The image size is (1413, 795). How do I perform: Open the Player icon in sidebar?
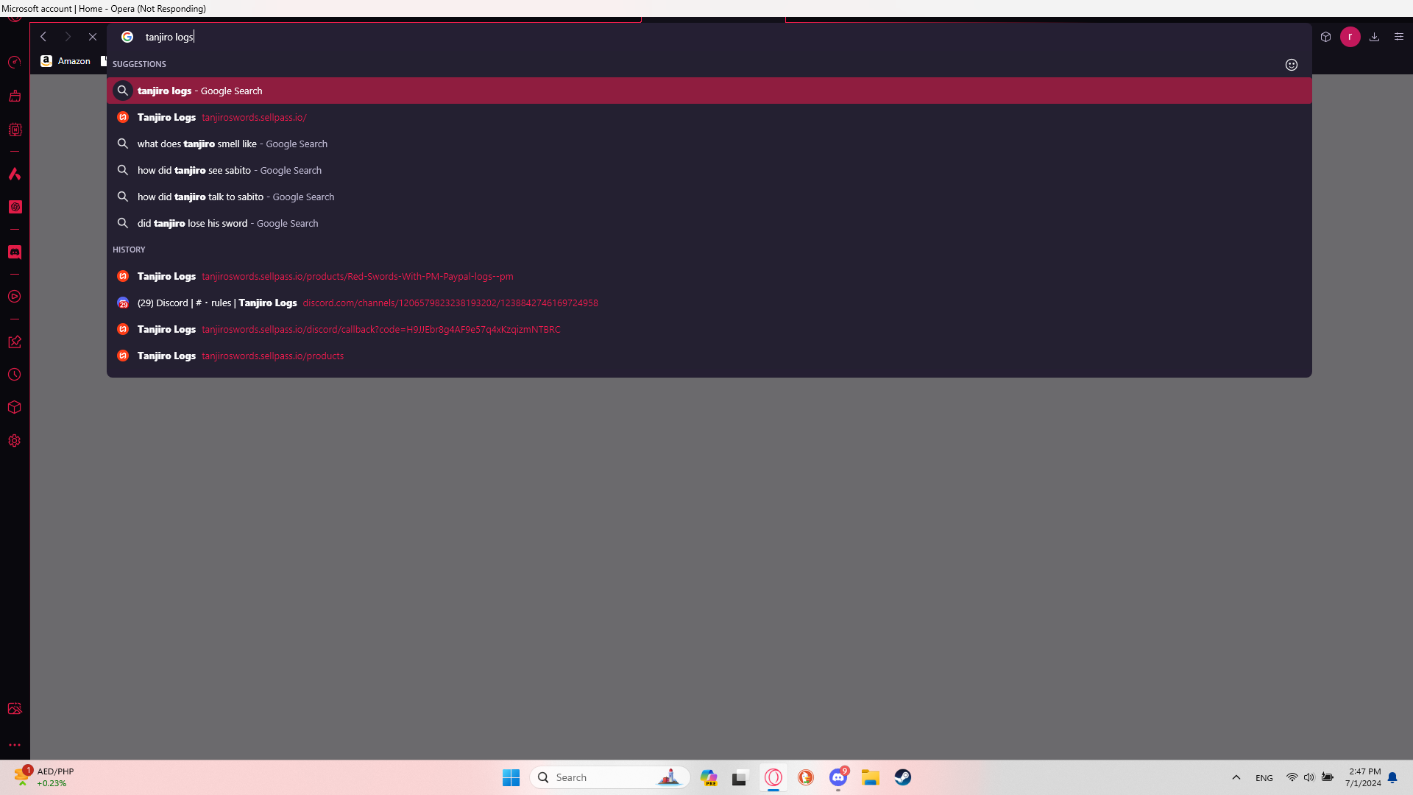point(15,297)
